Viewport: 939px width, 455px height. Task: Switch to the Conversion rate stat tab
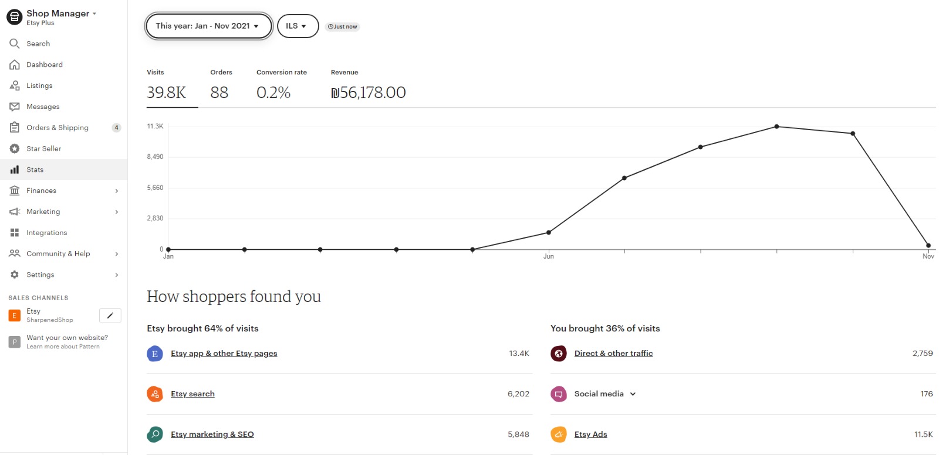pos(281,86)
